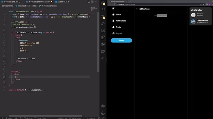This screenshot has width=213, height=119.
Task: Open the Manage gear icon in VS Code
Action: [x=103, y=113]
